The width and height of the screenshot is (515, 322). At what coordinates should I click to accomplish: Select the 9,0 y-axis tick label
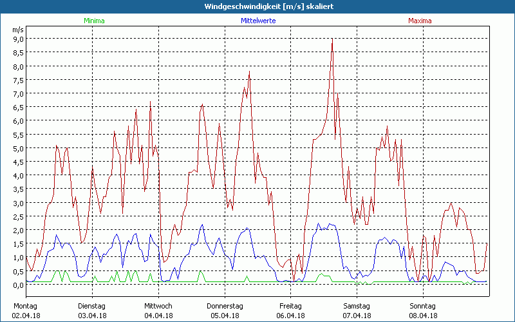coord(18,39)
